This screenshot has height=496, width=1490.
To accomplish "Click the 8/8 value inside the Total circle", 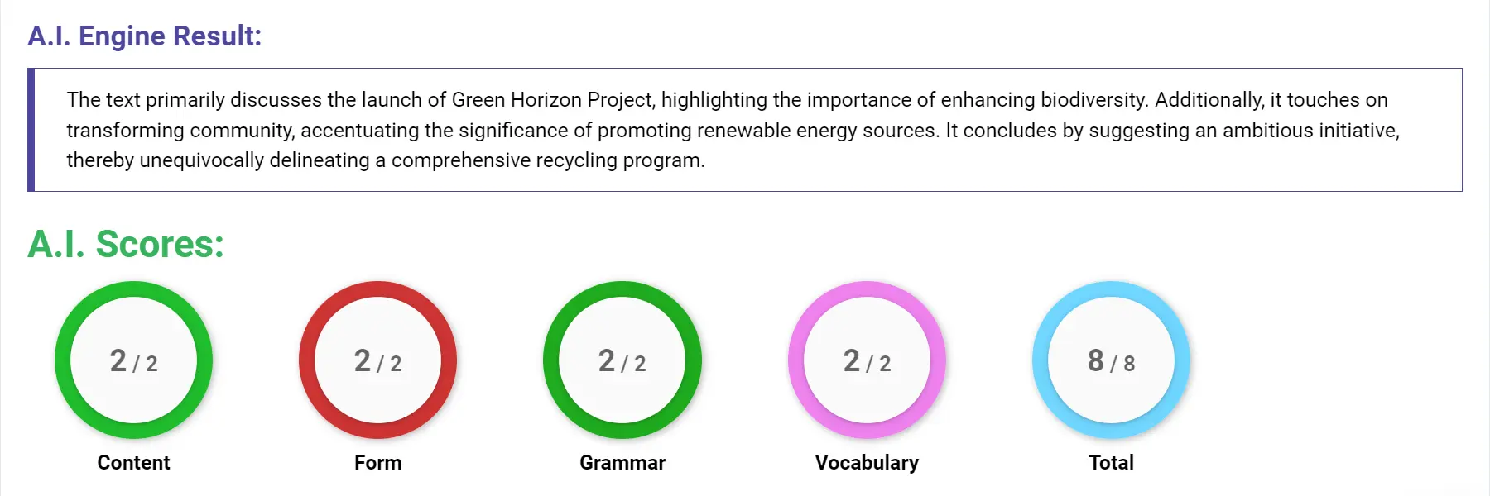I will pyautogui.click(x=1111, y=361).
